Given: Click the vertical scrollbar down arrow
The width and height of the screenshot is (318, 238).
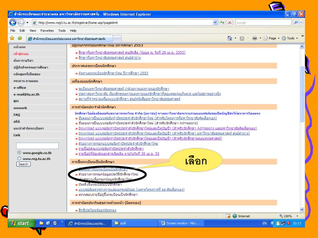Looking at the screenshot, I should coord(302,210).
